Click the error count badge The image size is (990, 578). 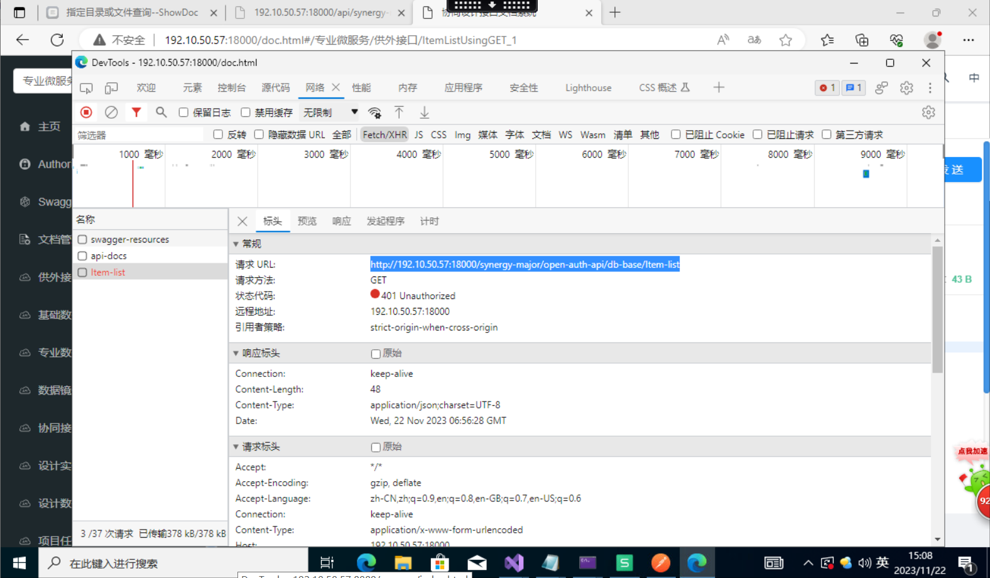827,88
